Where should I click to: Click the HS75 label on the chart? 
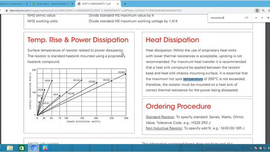point(56,95)
